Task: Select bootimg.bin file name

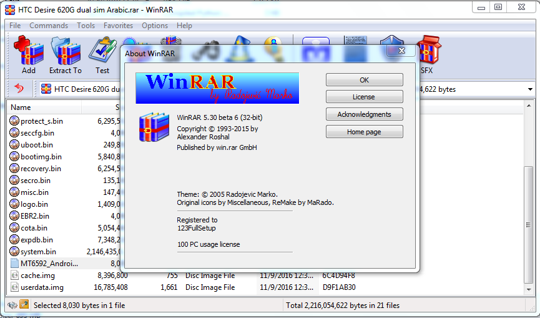Action: pos(41,157)
